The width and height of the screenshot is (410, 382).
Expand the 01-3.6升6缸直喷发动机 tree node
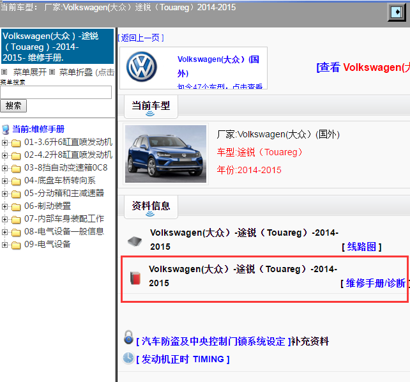pyautogui.click(x=4, y=142)
